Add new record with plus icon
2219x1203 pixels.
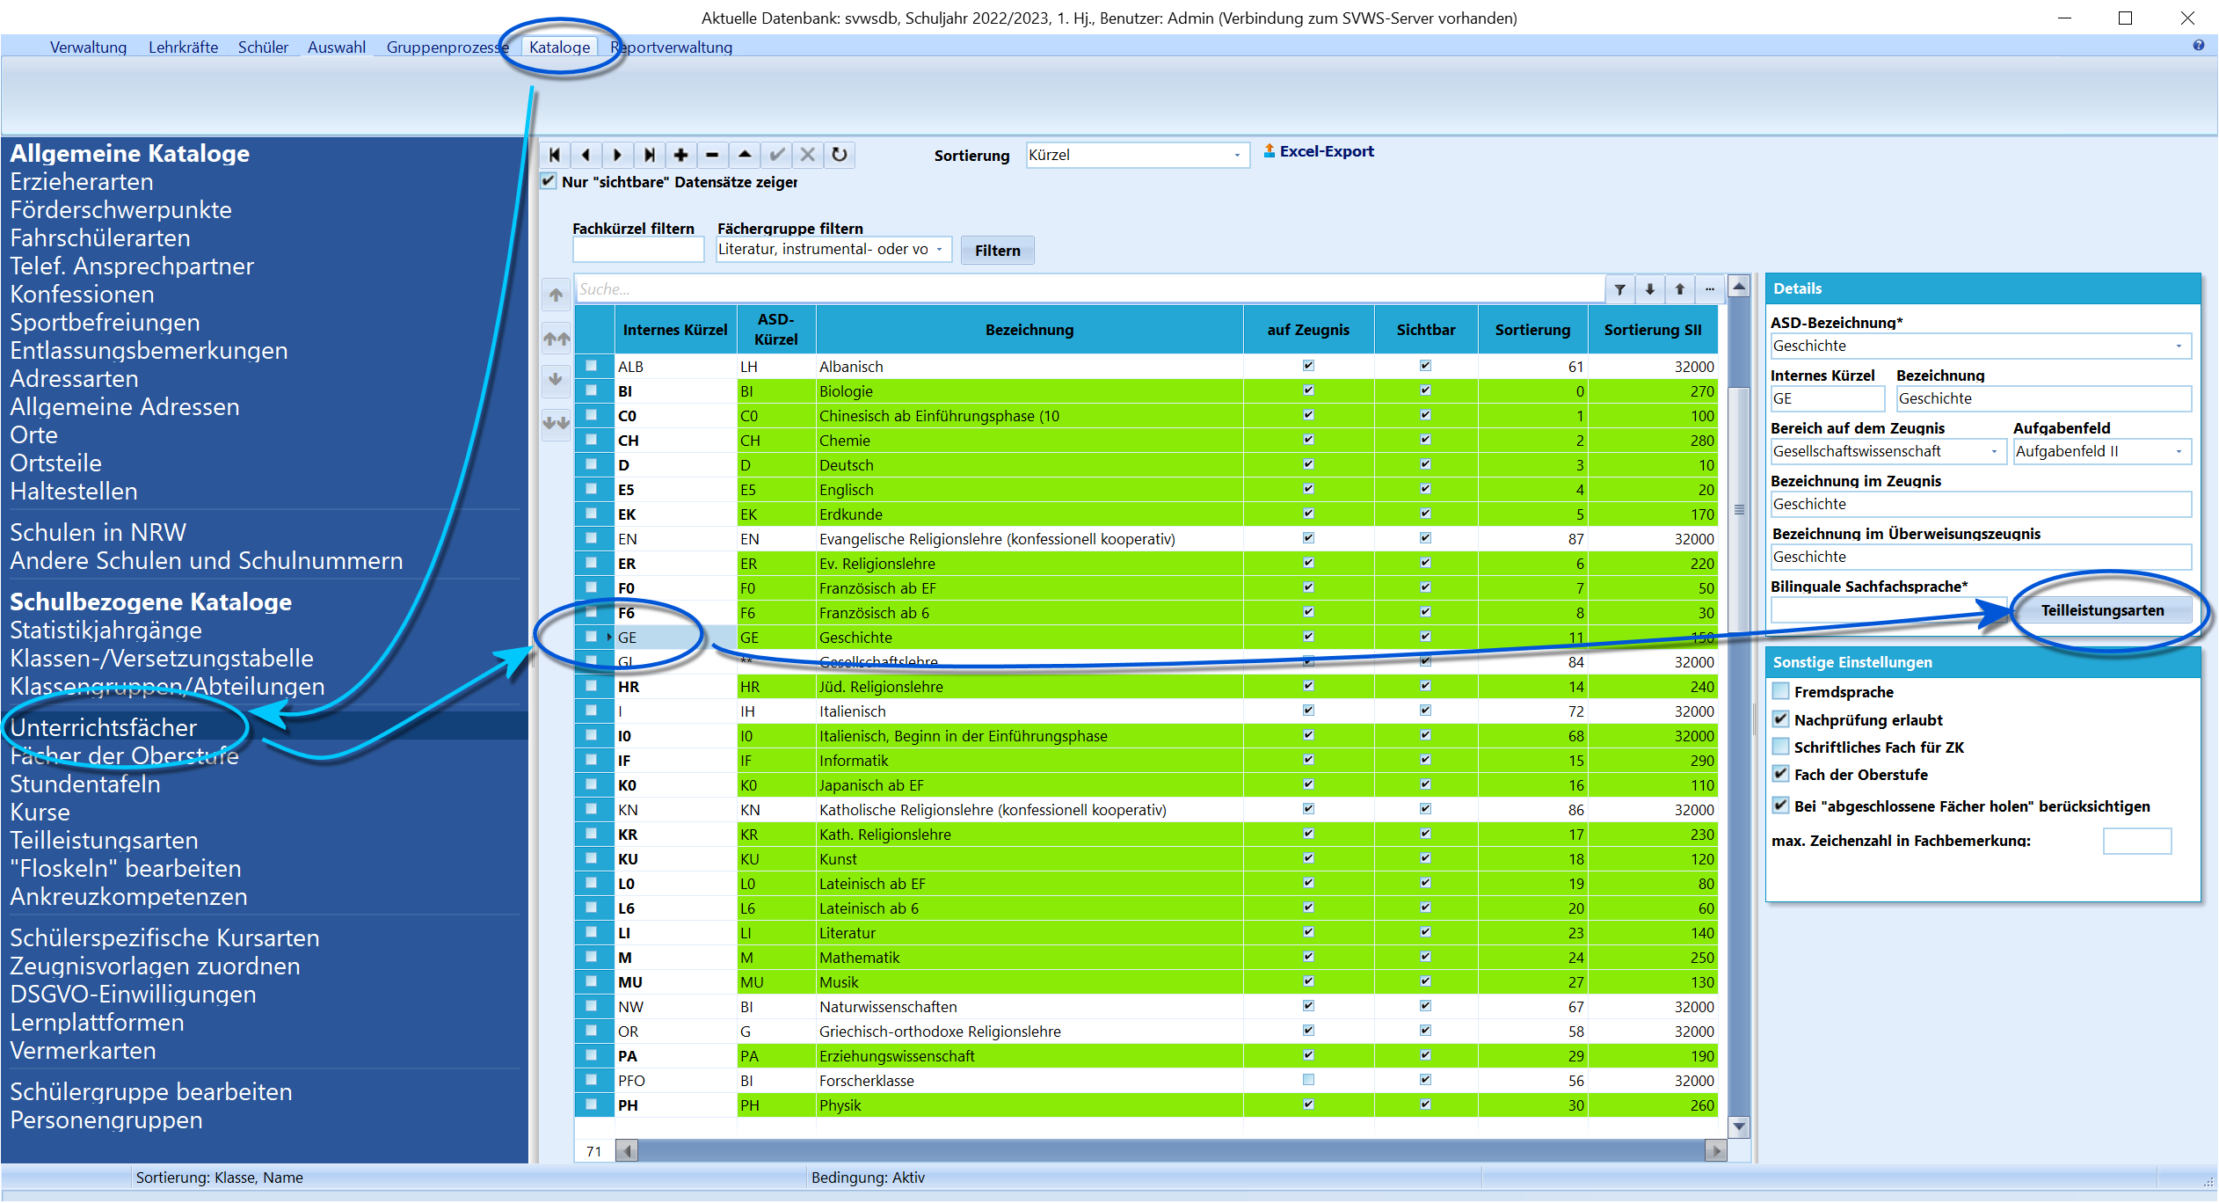pyautogui.click(x=681, y=155)
